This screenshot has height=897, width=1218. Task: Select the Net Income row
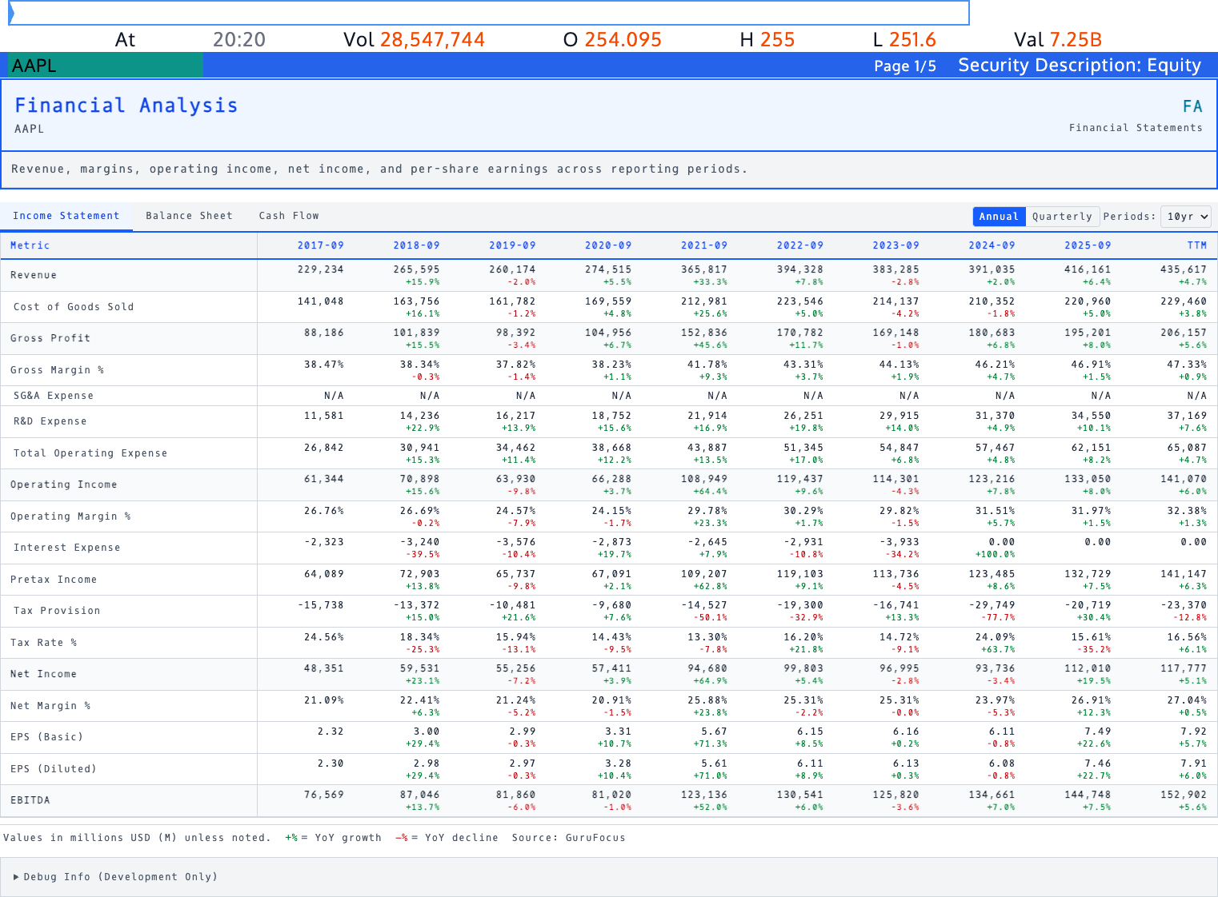click(x=42, y=674)
